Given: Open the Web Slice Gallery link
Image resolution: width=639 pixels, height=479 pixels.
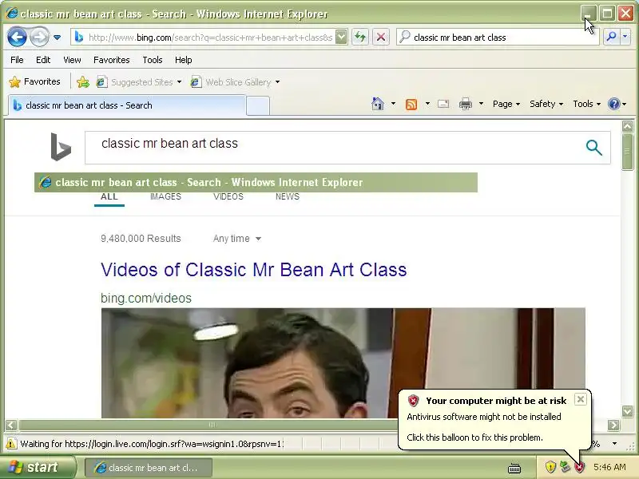Looking at the screenshot, I should [x=231, y=82].
